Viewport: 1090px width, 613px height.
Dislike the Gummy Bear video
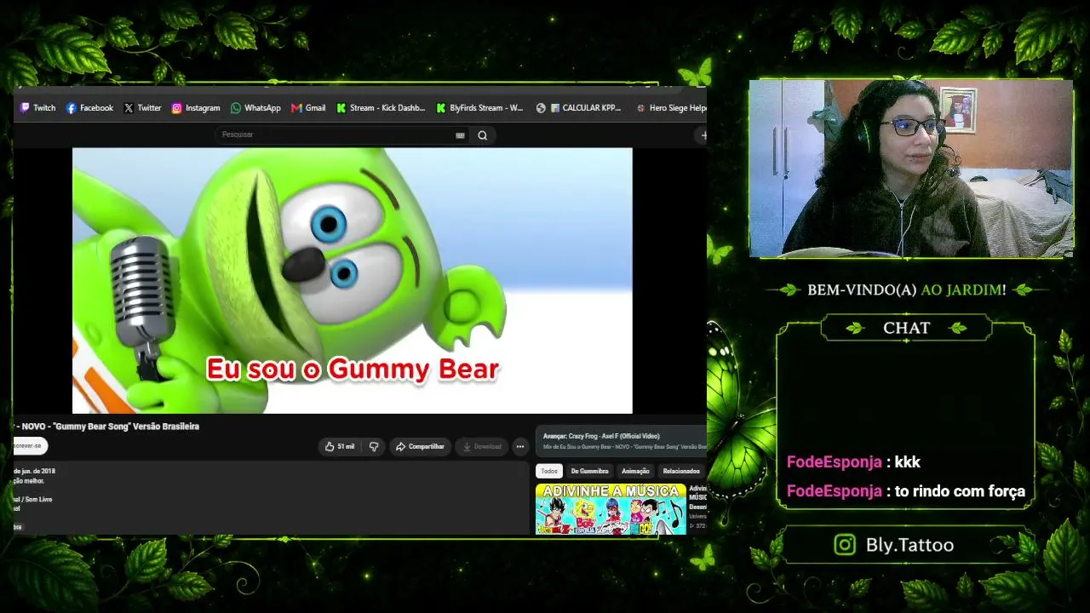(373, 447)
